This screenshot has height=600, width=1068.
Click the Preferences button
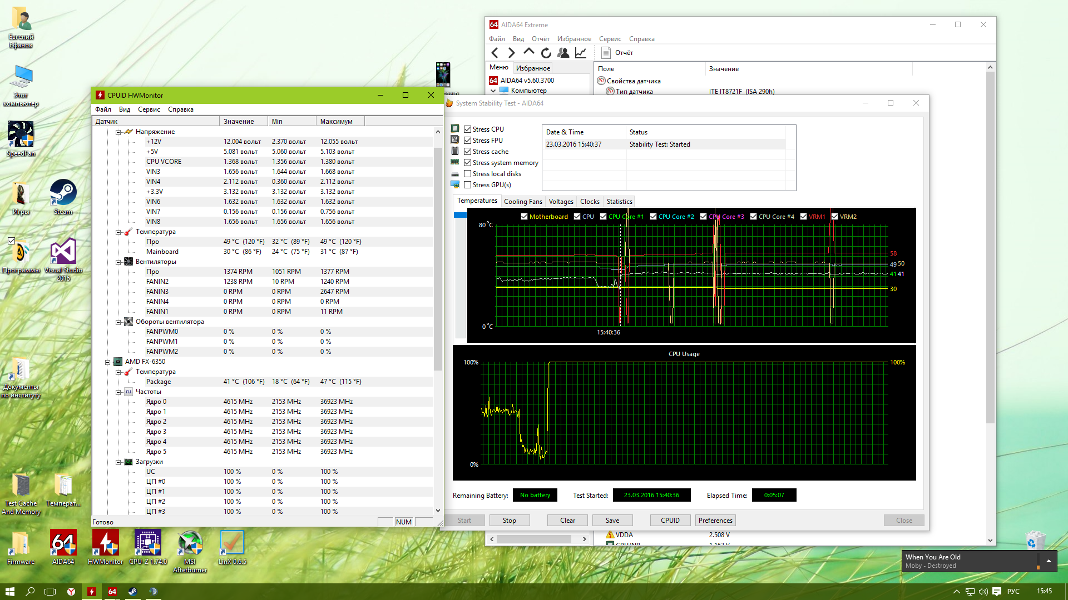pos(715,521)
